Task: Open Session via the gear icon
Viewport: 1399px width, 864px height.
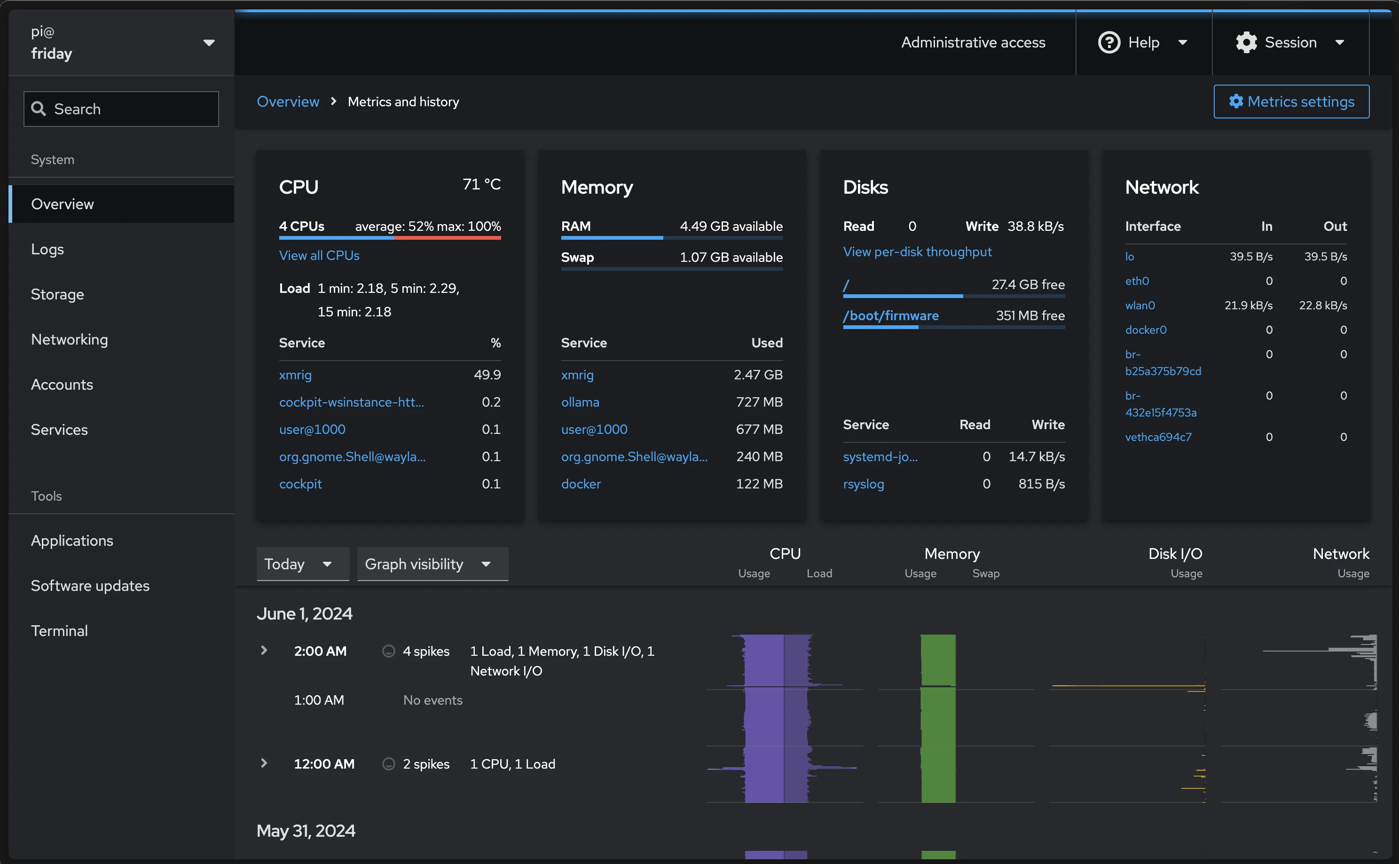Action: pos(1246,42)
